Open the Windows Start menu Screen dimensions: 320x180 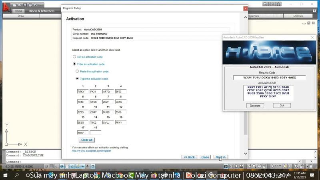coord(6,175)
